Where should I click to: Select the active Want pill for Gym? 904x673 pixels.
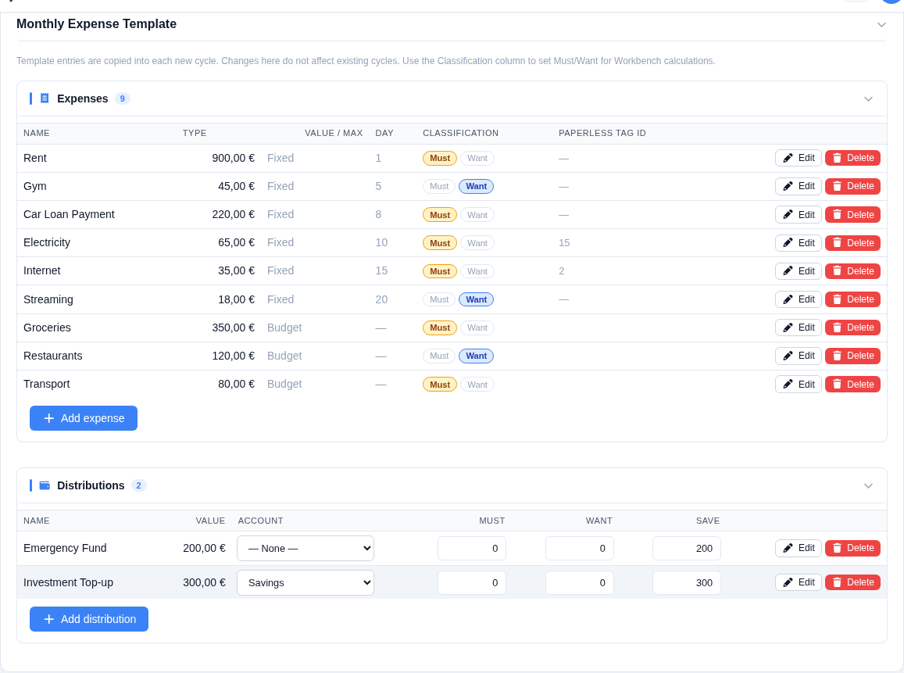pyautogui.click(x=476, y=186)
